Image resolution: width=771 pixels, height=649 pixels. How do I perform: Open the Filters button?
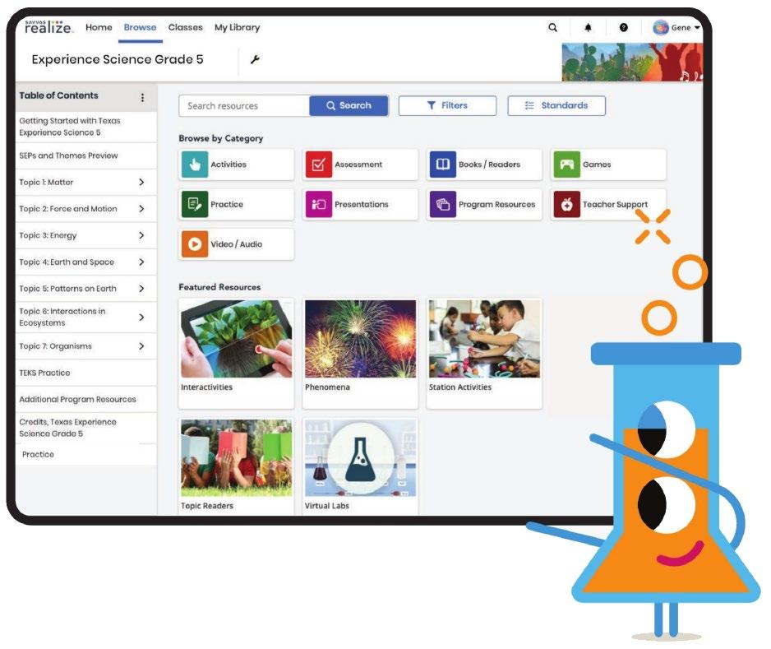point(447,106)
